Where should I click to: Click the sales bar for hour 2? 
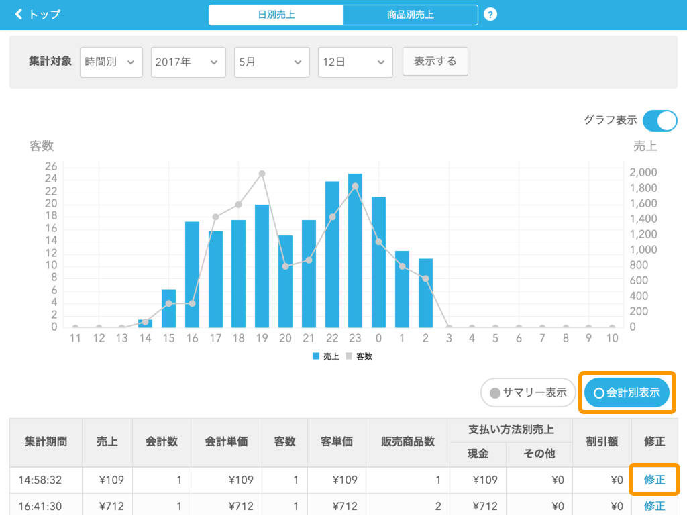point(425,293)
